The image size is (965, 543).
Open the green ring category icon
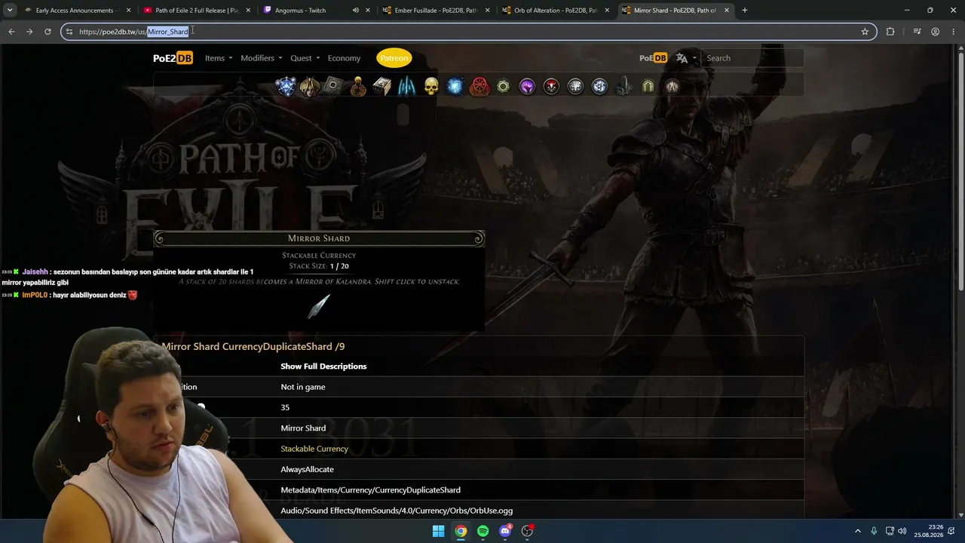click(x=503, y=87)
